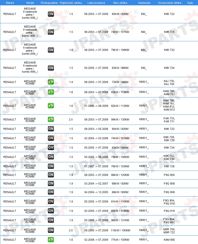
Task: Click the four-line K4M 760 to K4M 813 cell
Action: (169, 105)
